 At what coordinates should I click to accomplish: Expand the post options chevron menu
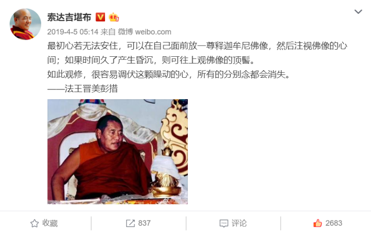[x=358, y=12]
